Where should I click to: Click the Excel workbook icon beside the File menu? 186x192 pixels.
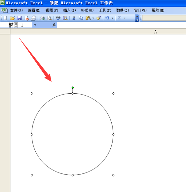(x=5, y=10)
